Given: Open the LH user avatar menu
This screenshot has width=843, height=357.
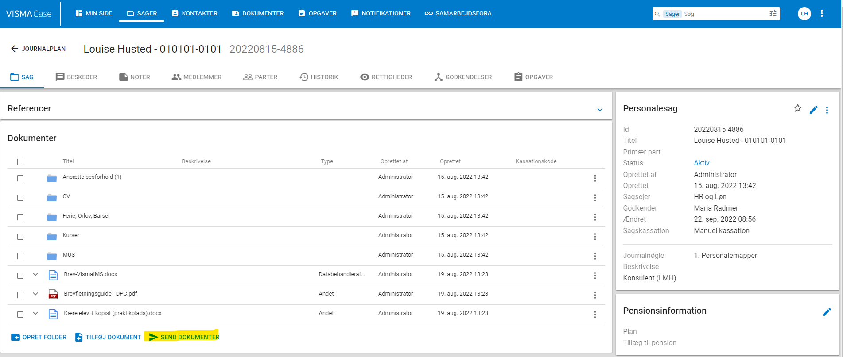Looking at the screenshot, I should (x=804, y=14).
